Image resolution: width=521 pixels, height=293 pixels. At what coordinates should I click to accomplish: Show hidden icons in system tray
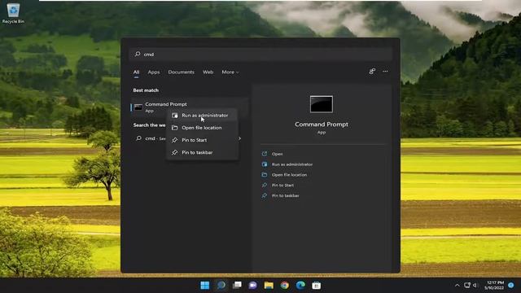[x=458, y=285]
